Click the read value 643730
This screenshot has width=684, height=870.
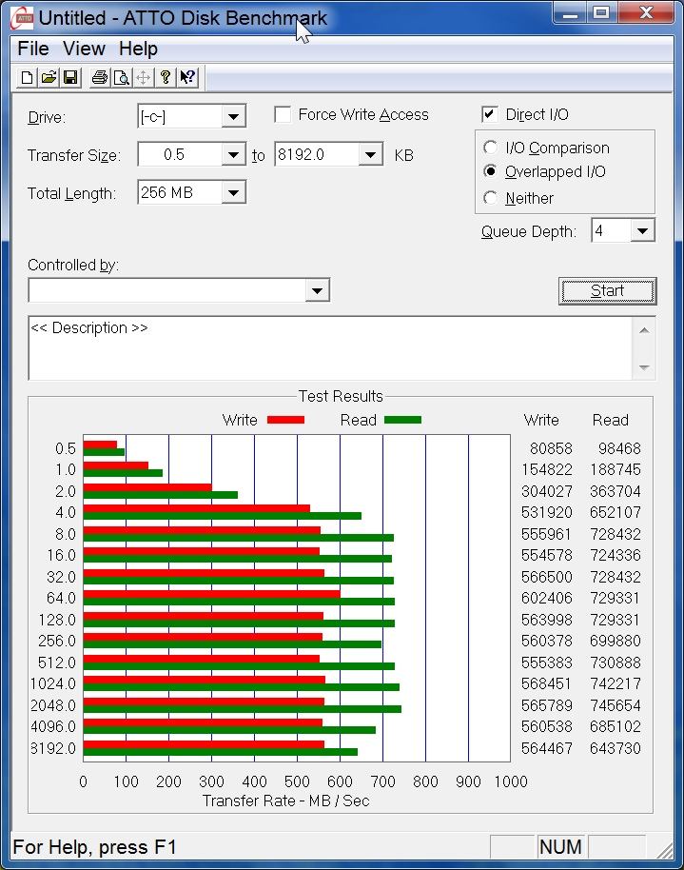616,748
